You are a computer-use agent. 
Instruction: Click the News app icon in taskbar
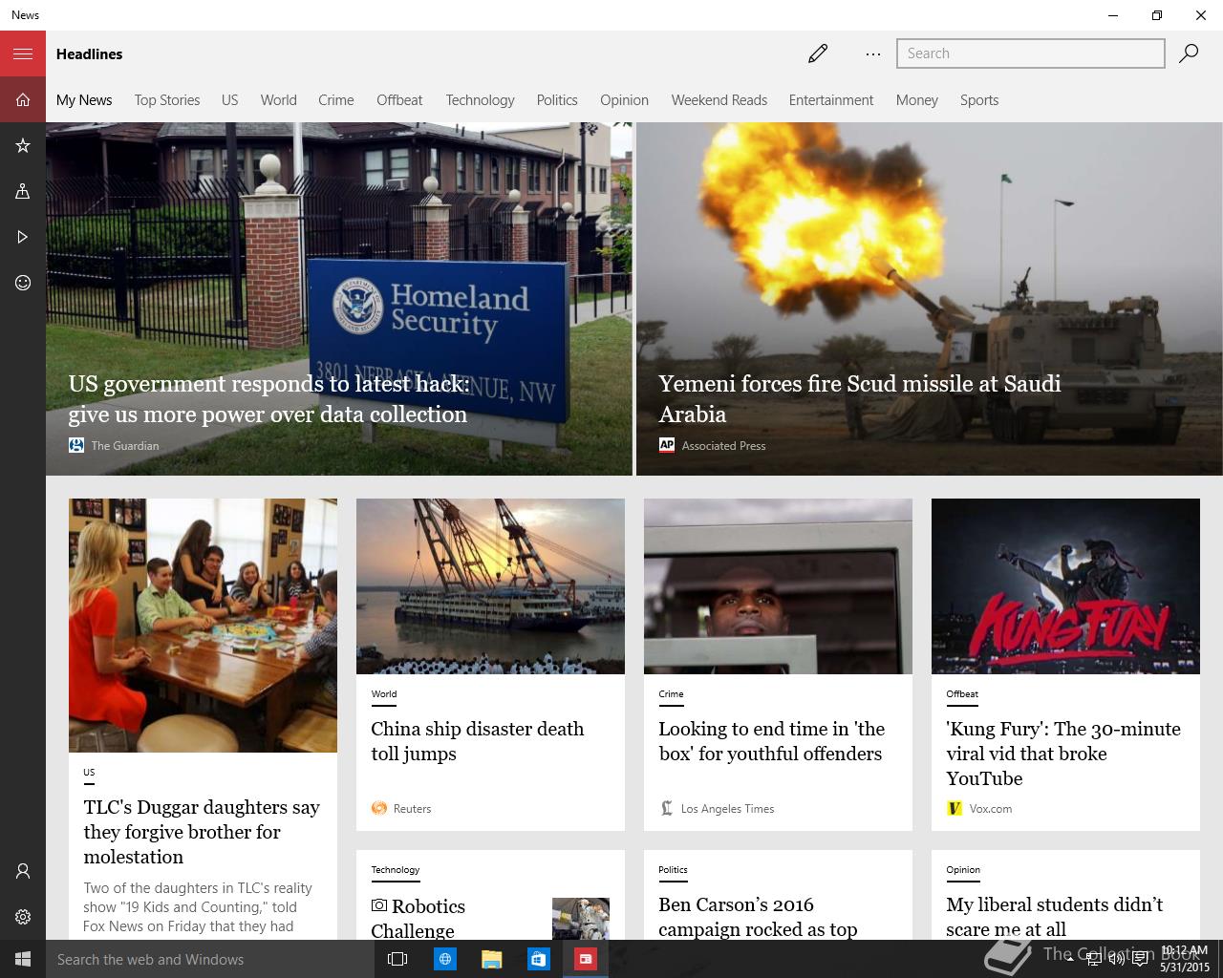point(586,959)
